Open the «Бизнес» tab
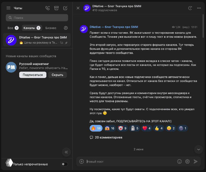Screen dimensions: 206x172 click(51, 28)
